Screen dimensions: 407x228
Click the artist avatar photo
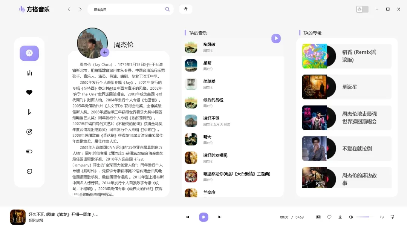(92, 43)
